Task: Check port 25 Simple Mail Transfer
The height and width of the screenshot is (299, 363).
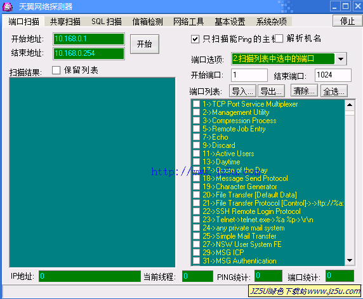Action: (x=196, y=236)
